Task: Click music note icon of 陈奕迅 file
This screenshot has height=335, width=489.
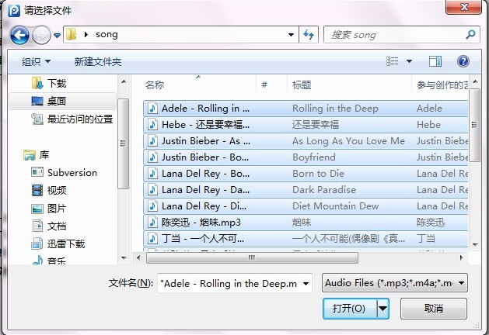Action: [152, 223]
